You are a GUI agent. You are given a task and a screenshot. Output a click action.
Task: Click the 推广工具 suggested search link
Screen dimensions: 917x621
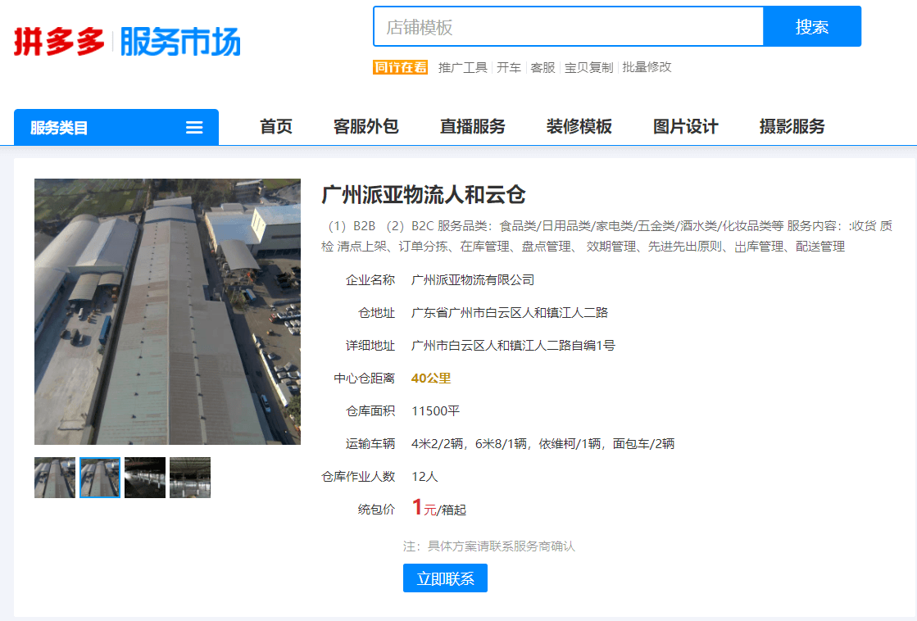[462, 67]
